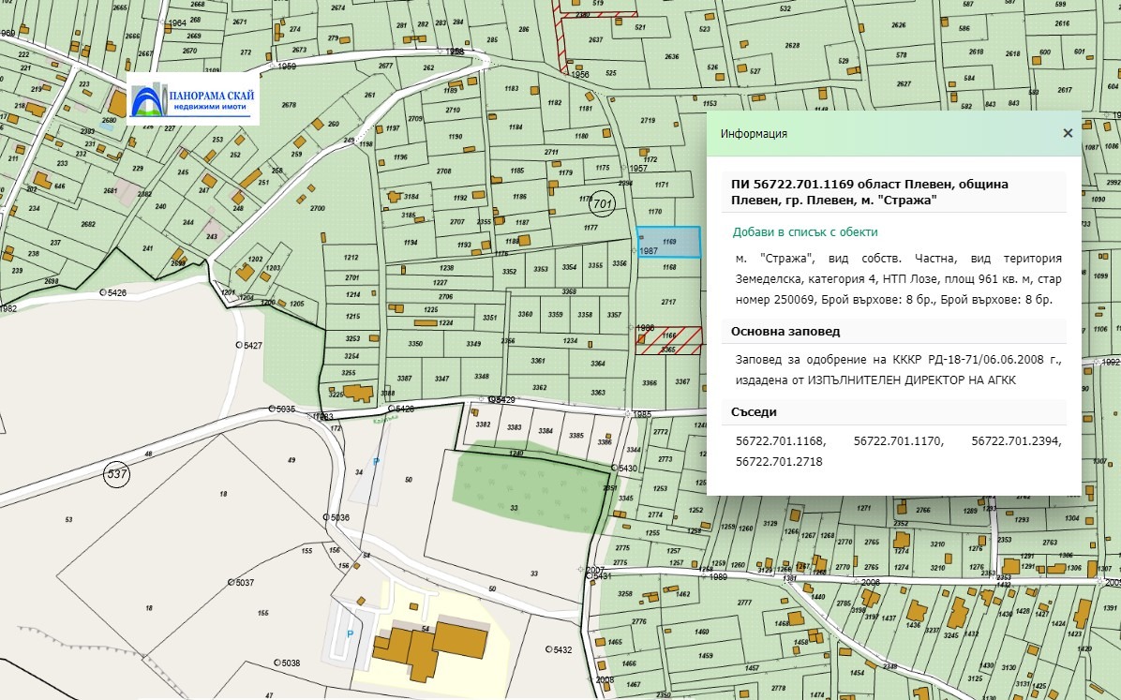Click the circled 701 district marker
Viewport: 1121px width, 700px height.
[603, 203]
